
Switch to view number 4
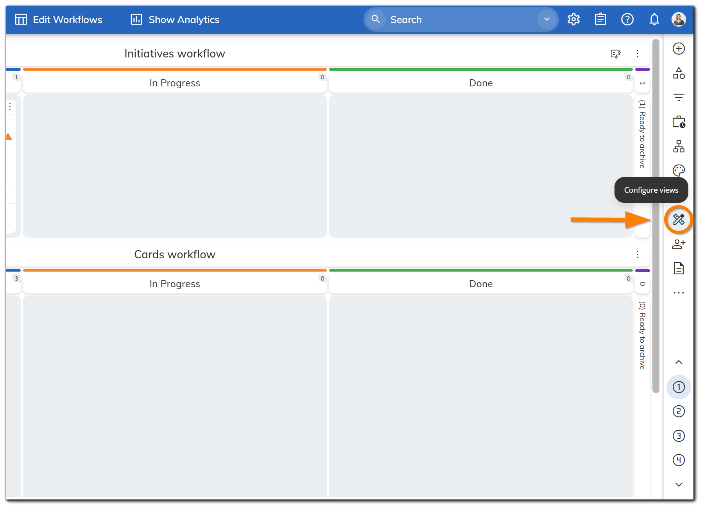tap(679, 460)
